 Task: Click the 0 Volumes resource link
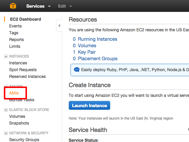point(84,46)
